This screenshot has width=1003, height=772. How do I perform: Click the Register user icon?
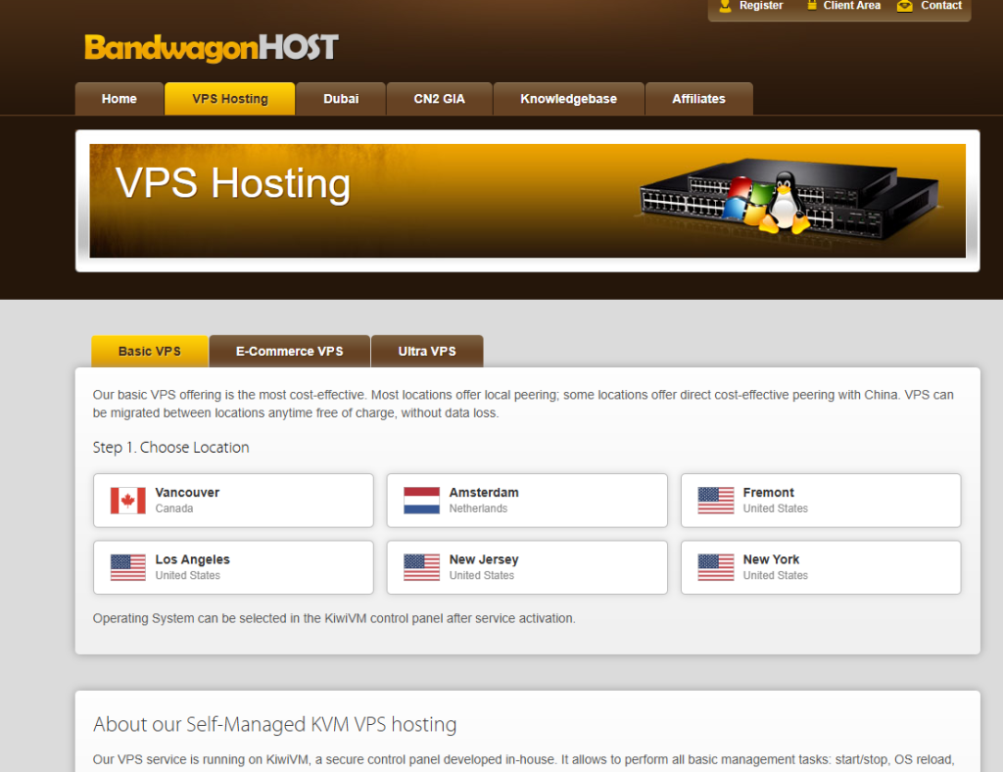725,6
